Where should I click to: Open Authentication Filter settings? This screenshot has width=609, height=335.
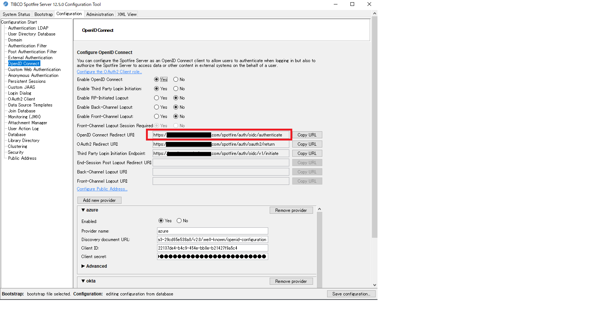coord(27,46)
